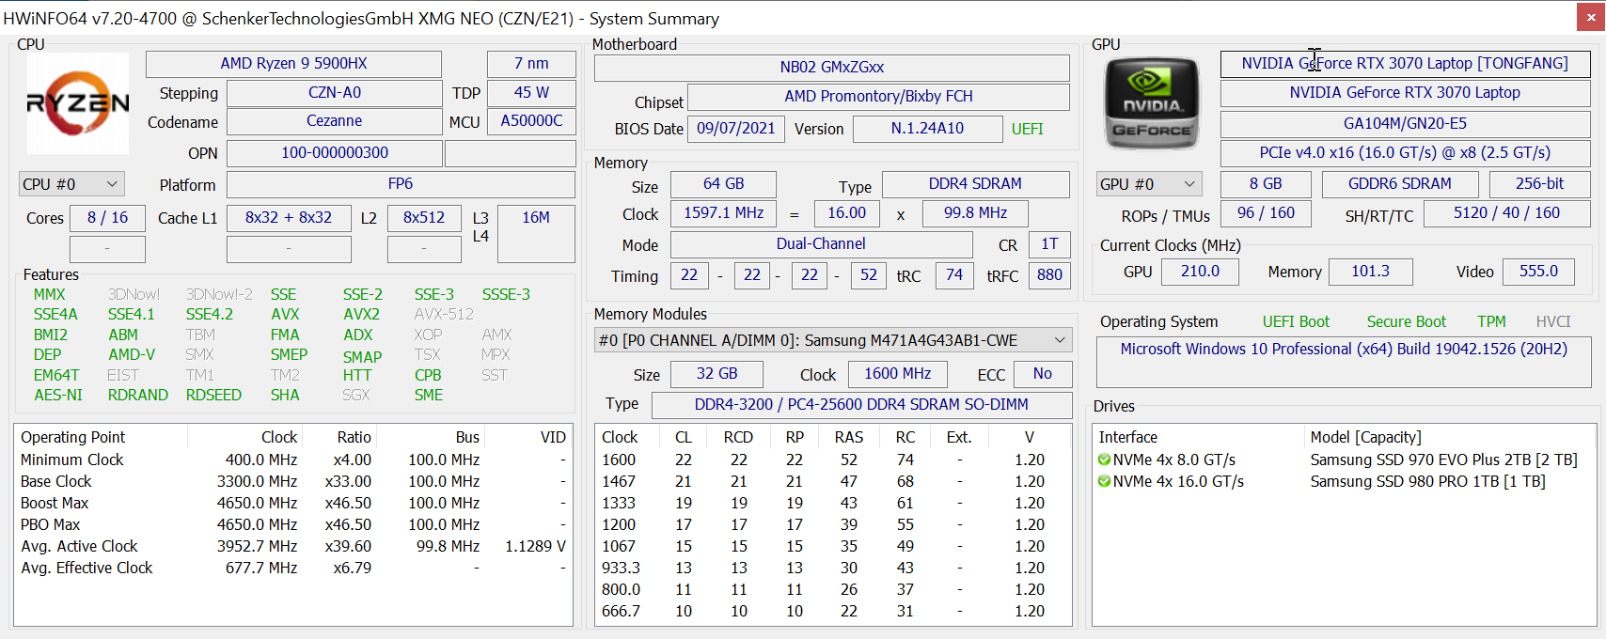Viewport: 1606px width, 639px height.
Task: Click the ROPs / TMUs value 96 / 160
Action: click(x=1266, y=213)
